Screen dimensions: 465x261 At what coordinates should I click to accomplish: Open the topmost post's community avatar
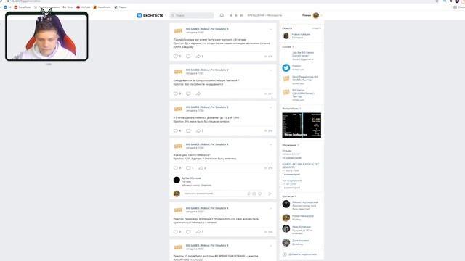coord(178,30)
